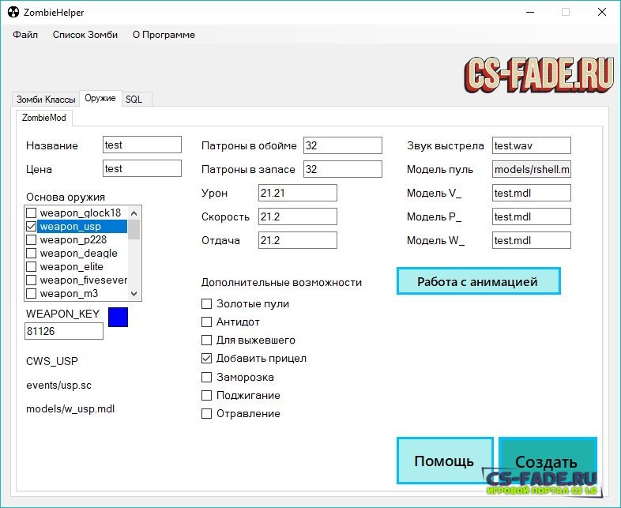621x508 pixels.
Task: Click the blue WEAPON_KEY color swatch
Action: click(x=118, y=317)
